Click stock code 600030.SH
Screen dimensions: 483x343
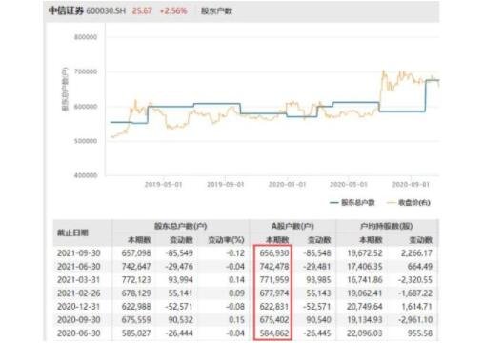coord(106,11)
